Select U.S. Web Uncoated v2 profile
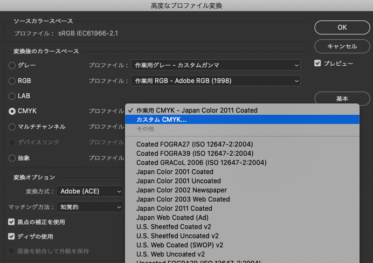The height and width of the screenshot is (263, 373). [242, 254]
